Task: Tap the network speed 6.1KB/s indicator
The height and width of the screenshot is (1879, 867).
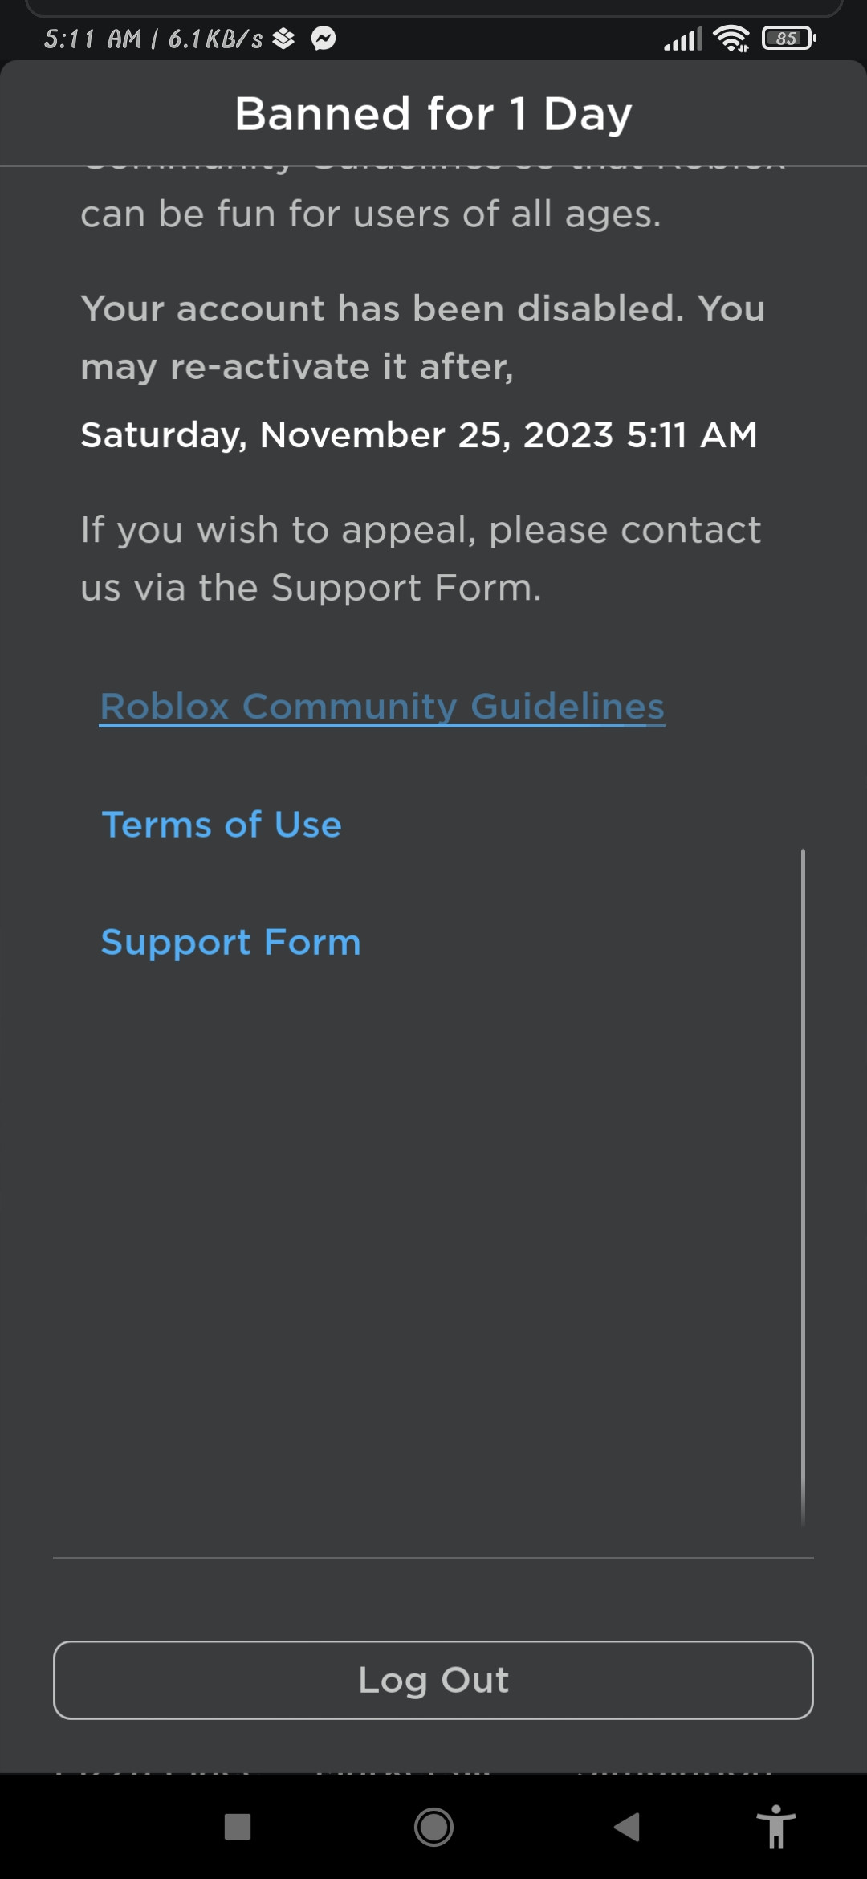Action: (215, 39)
